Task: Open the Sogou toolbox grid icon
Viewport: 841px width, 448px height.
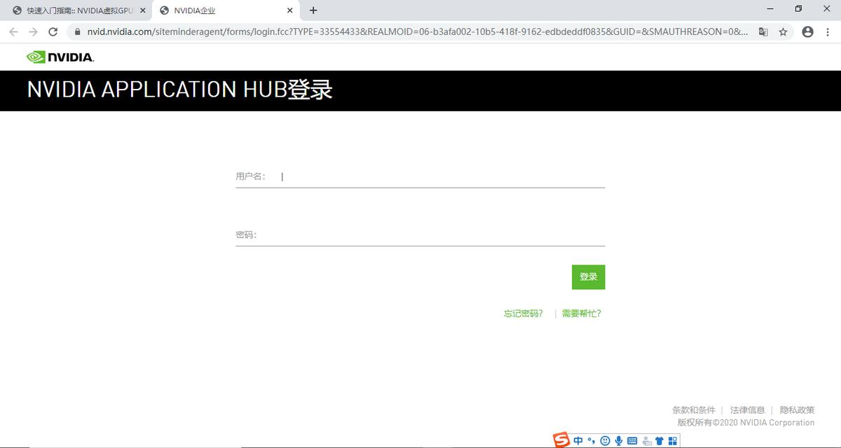Action: coord(673,440)
